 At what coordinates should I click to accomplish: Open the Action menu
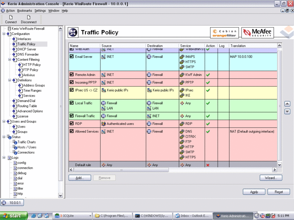point(10,11)
